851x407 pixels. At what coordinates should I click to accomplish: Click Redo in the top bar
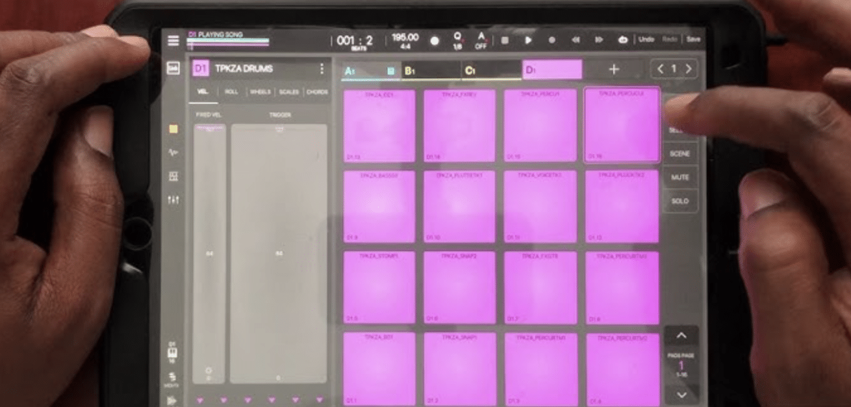pyautogui.click(x=670, y=40)
